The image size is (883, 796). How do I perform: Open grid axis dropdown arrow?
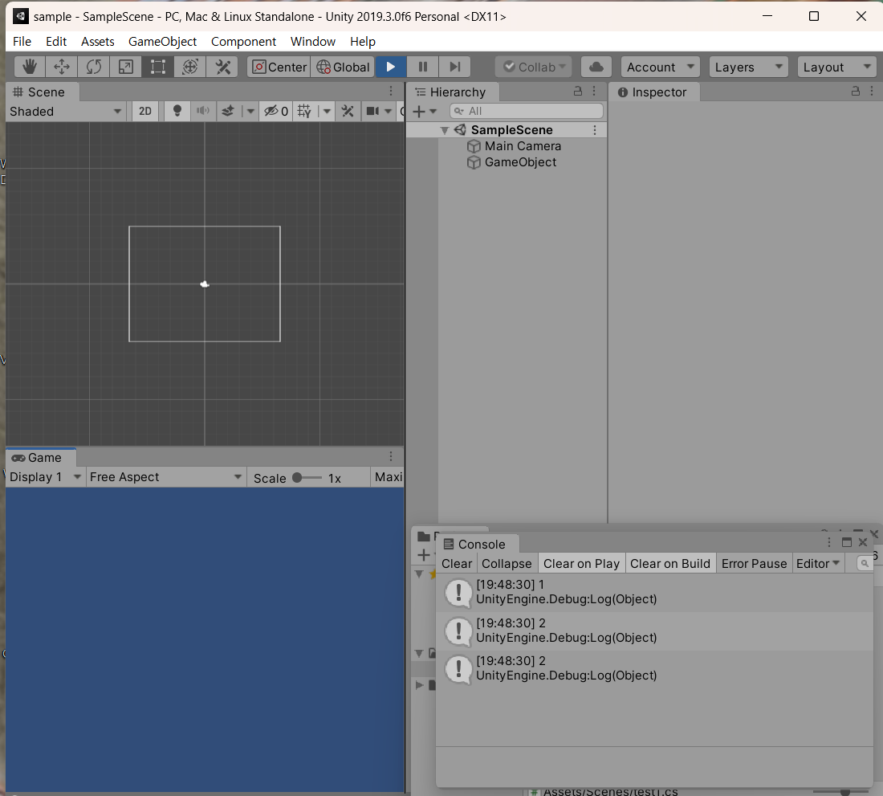327,111
